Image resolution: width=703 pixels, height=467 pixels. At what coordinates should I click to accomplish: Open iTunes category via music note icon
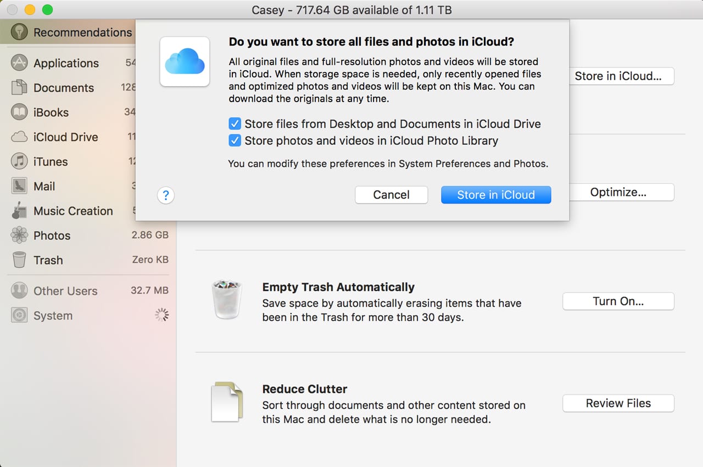coord(19,162)
